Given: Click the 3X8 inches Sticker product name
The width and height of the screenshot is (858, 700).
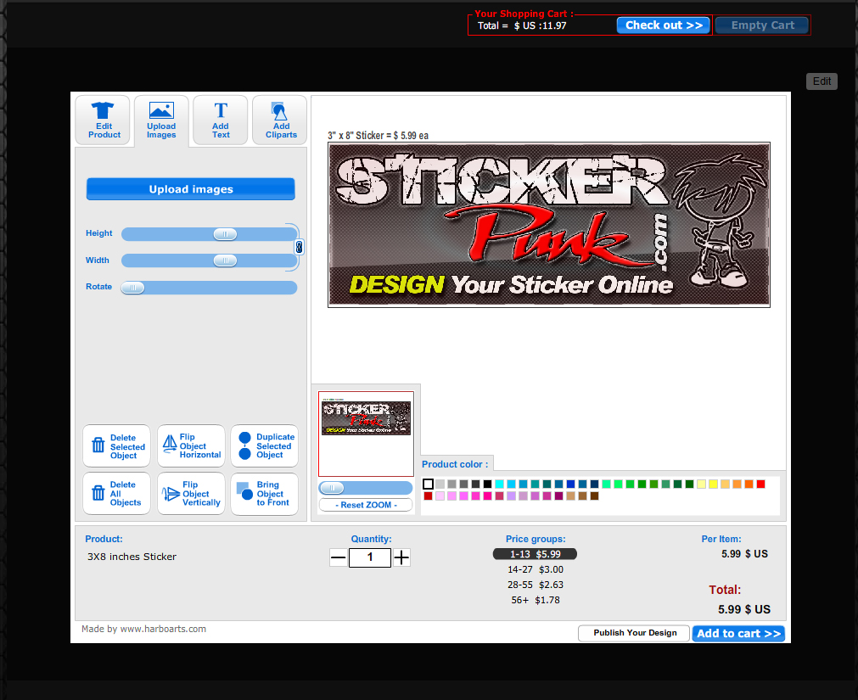Looking at the screenshot, I should [x=132, y=557].
